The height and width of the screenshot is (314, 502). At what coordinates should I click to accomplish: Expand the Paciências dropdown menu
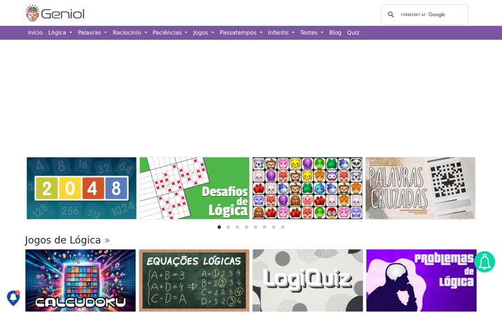point(170,33)
